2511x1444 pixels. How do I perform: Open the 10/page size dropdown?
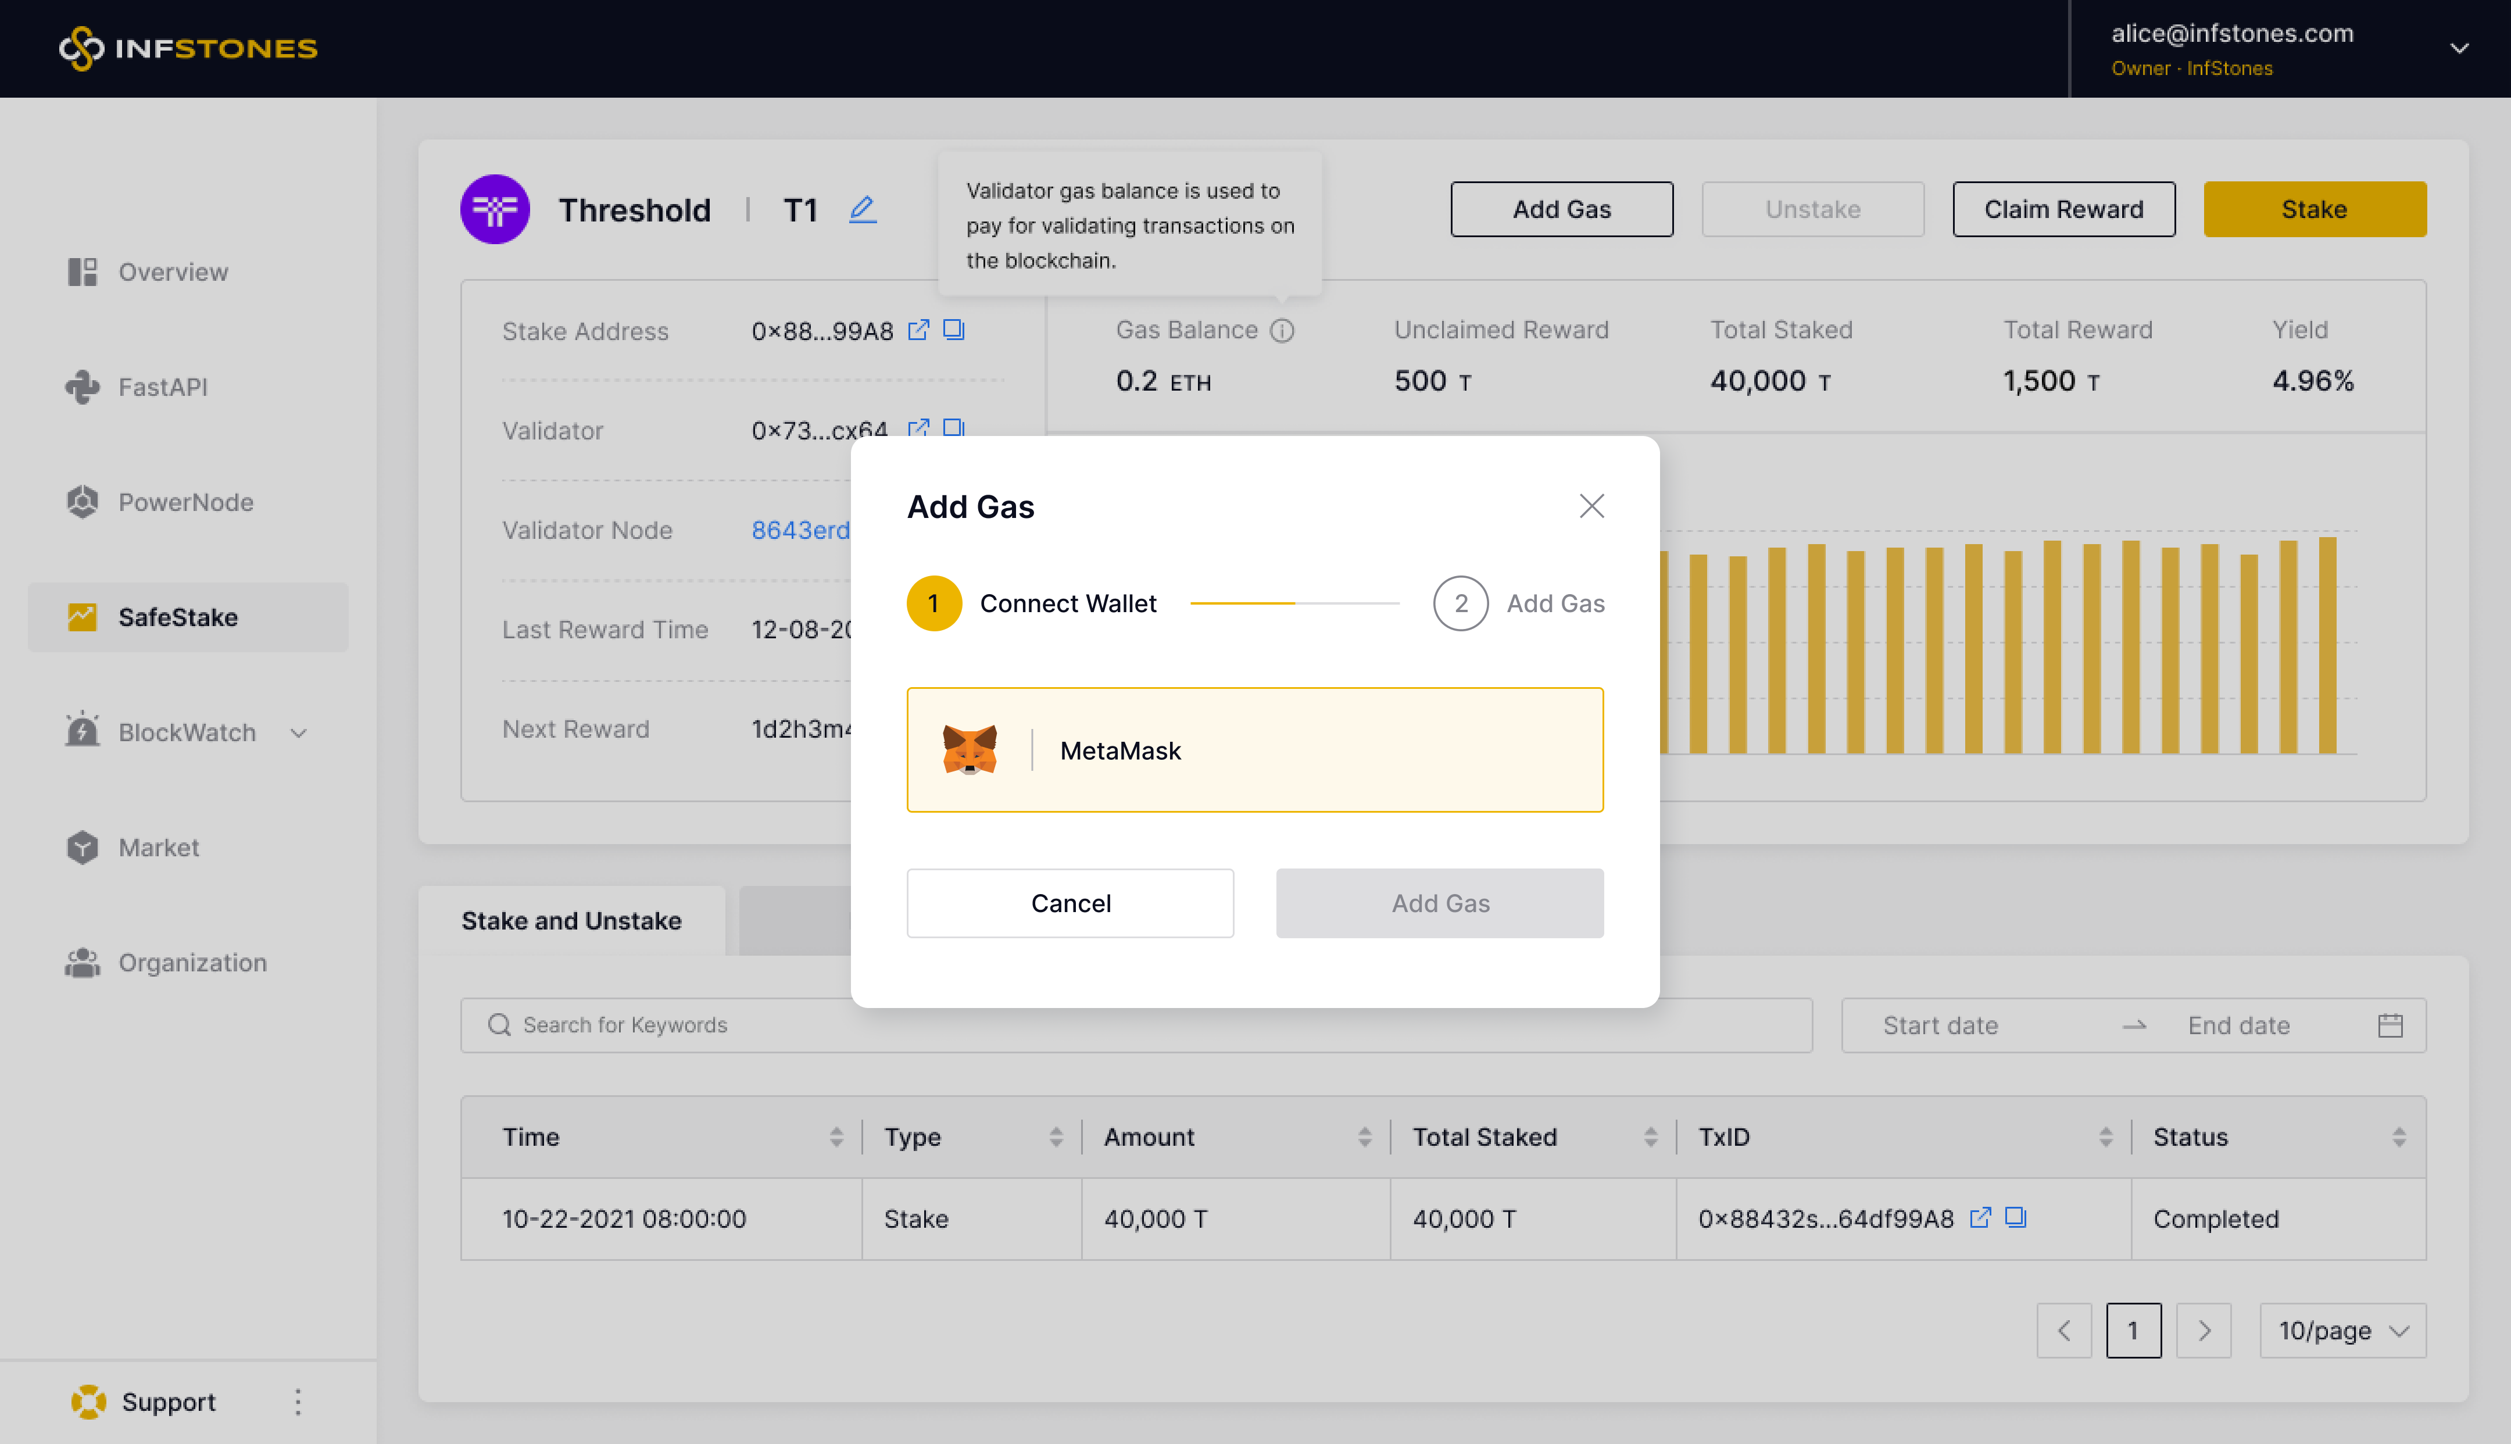click(x=2341, y=1330)
